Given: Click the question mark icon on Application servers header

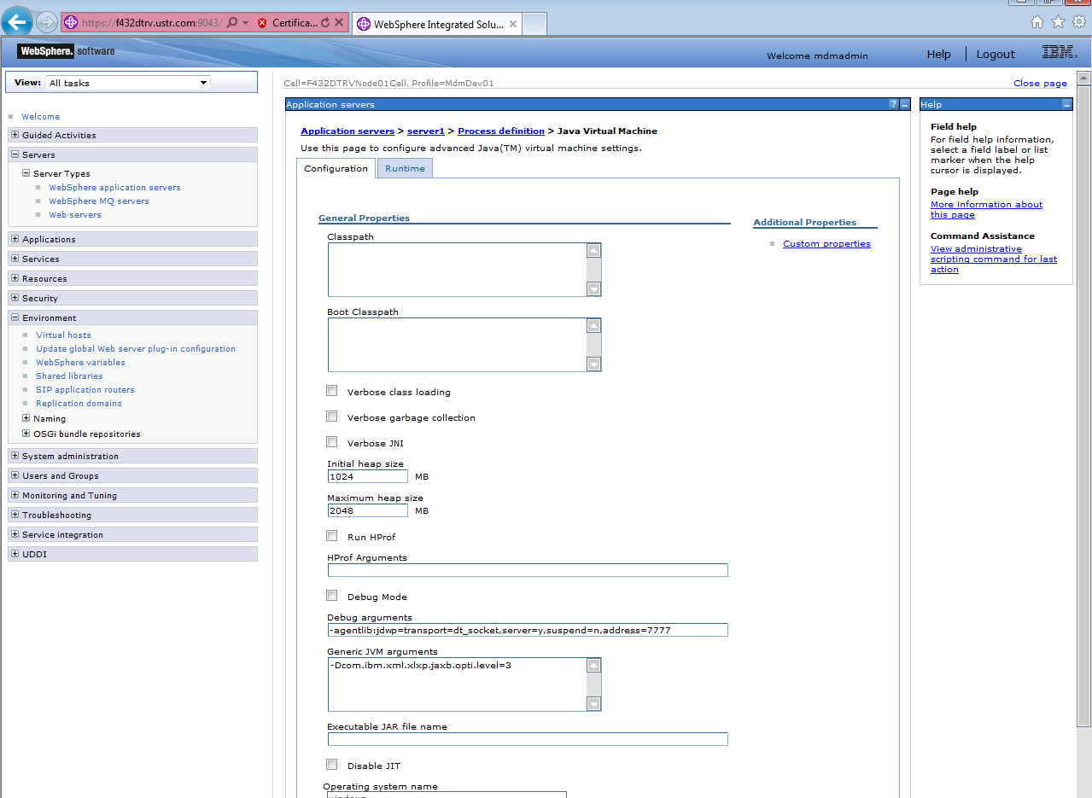Looking at the screenshot, I should (x=893, y=104).
